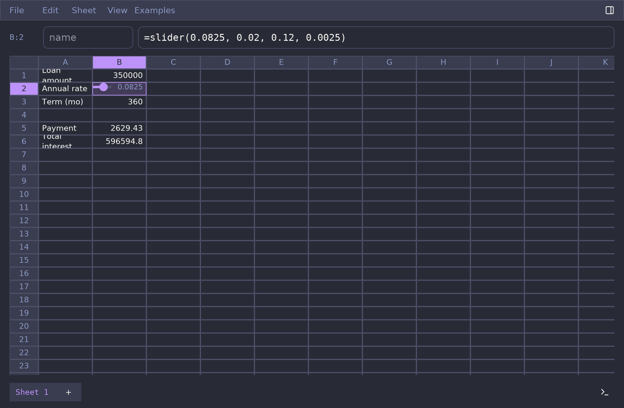Select empty cell C1
Viewport: 624px width, 408px height.
pos(173,76)
